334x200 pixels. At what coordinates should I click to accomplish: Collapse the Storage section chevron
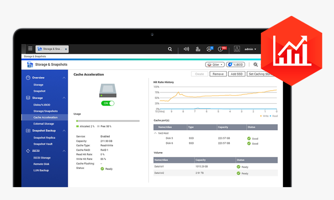point(64,98)
